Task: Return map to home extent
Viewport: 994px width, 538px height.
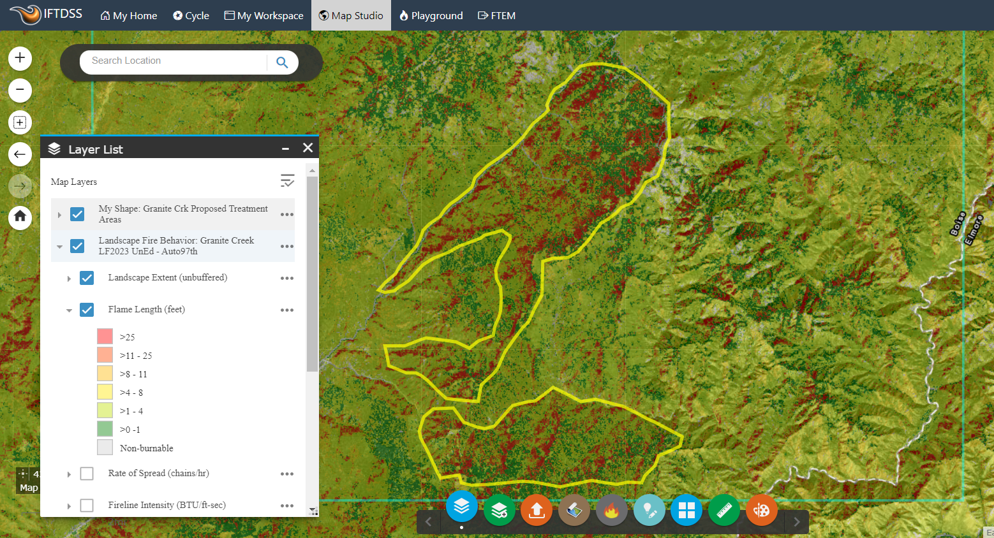Action: (x=20, y=217)
